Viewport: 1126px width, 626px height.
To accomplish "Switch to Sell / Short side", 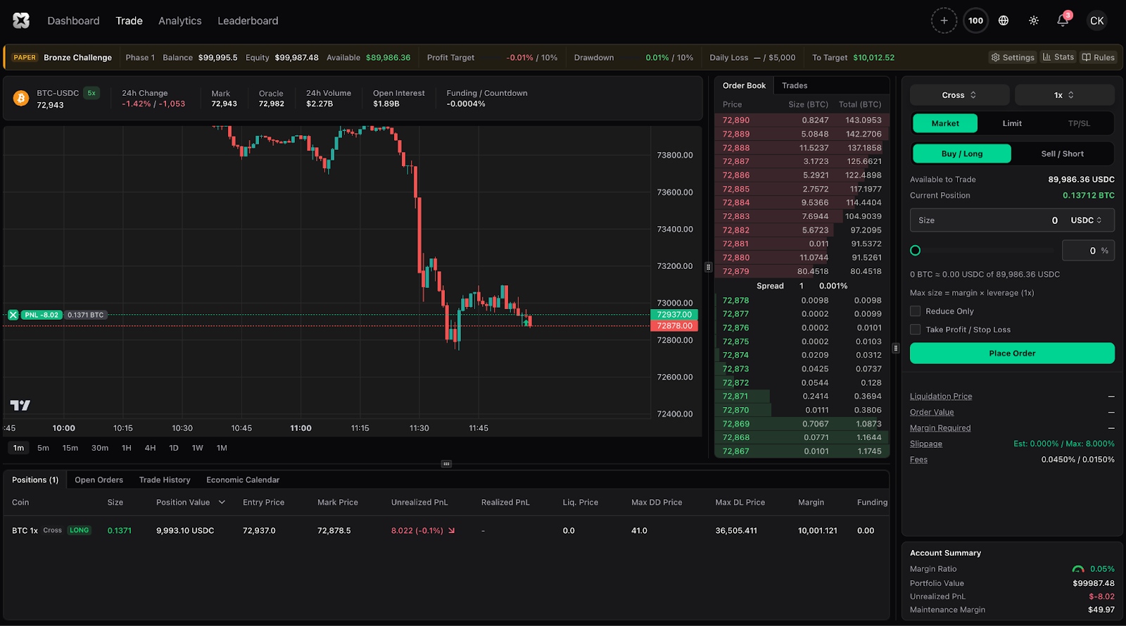I will [1062, 154].
